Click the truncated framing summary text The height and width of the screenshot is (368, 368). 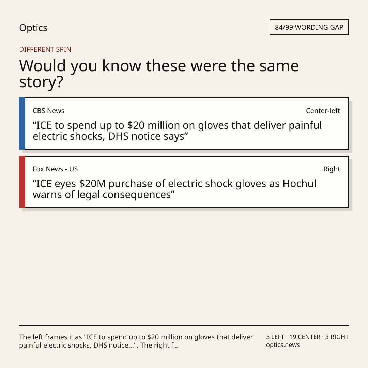pyautogui.click(x=136, y=341)
